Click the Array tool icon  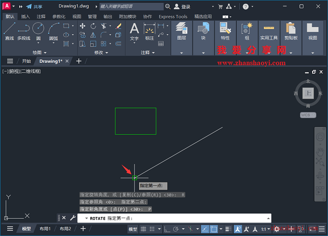(x=103, y=44)
